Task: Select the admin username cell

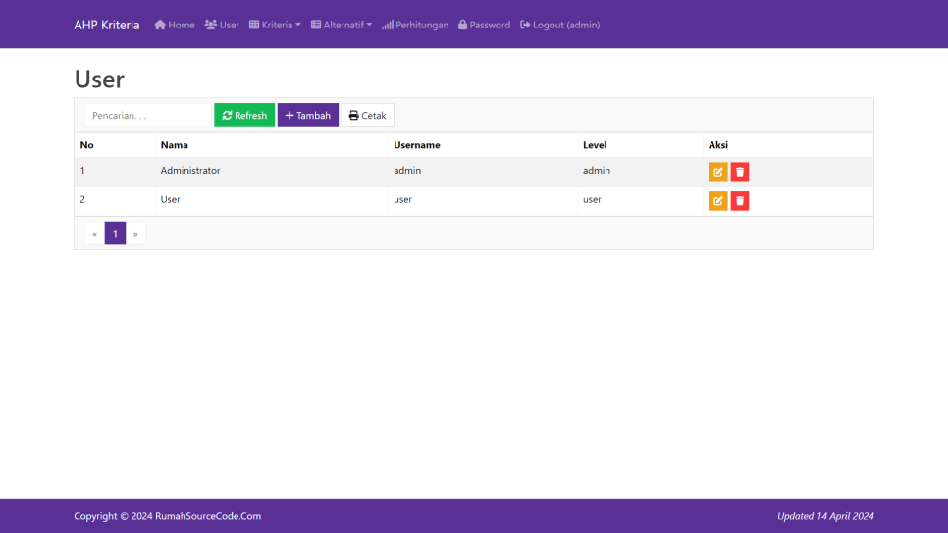Action: pyautogui.click(x=483, y=171)
